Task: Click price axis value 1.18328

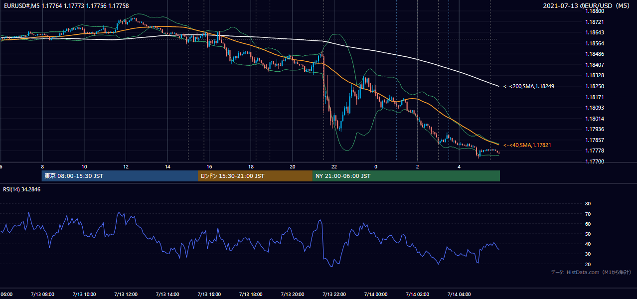Action: [x=594, y=76]
